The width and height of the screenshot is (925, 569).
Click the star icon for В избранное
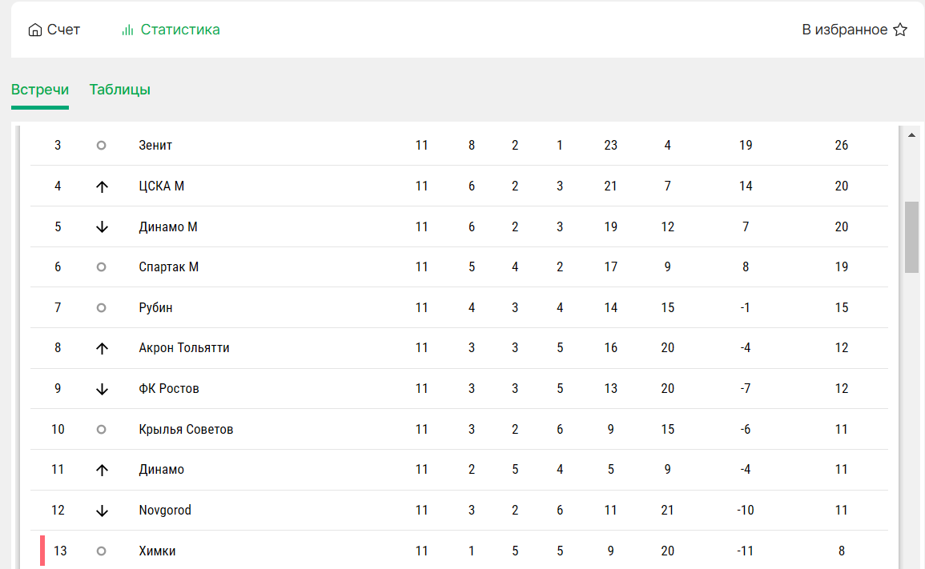point(900,30)
